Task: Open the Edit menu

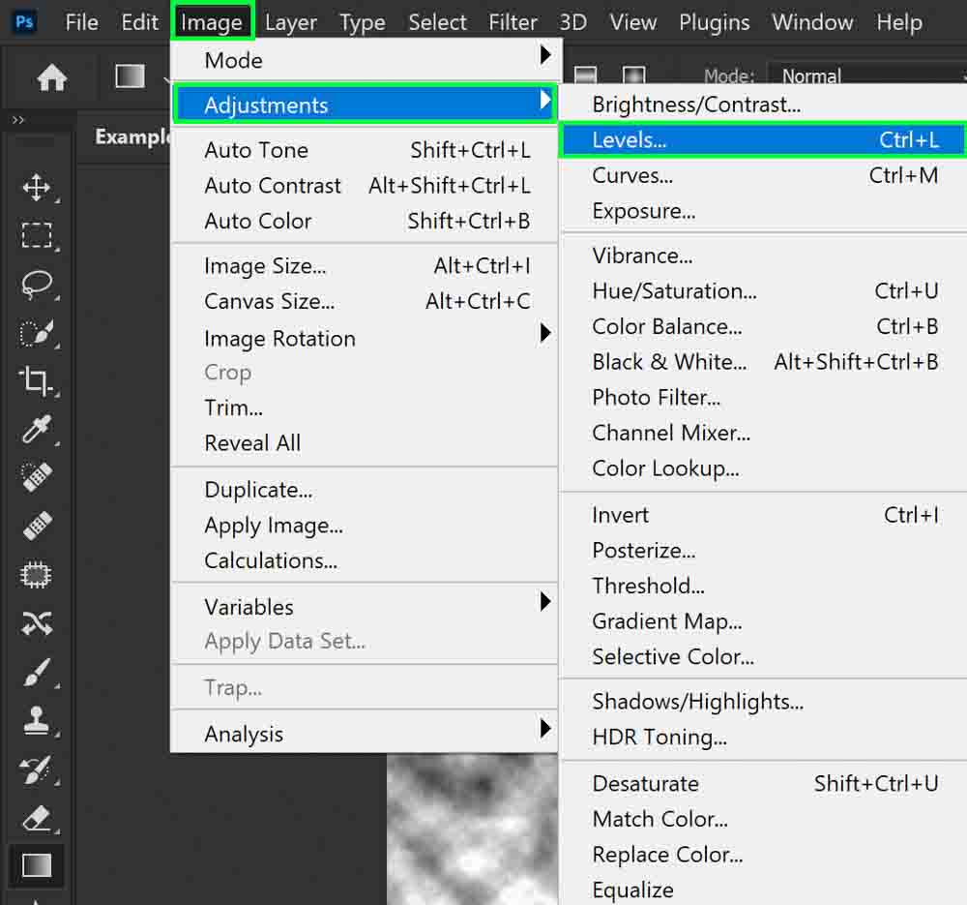Action: [x=140, y=23]
